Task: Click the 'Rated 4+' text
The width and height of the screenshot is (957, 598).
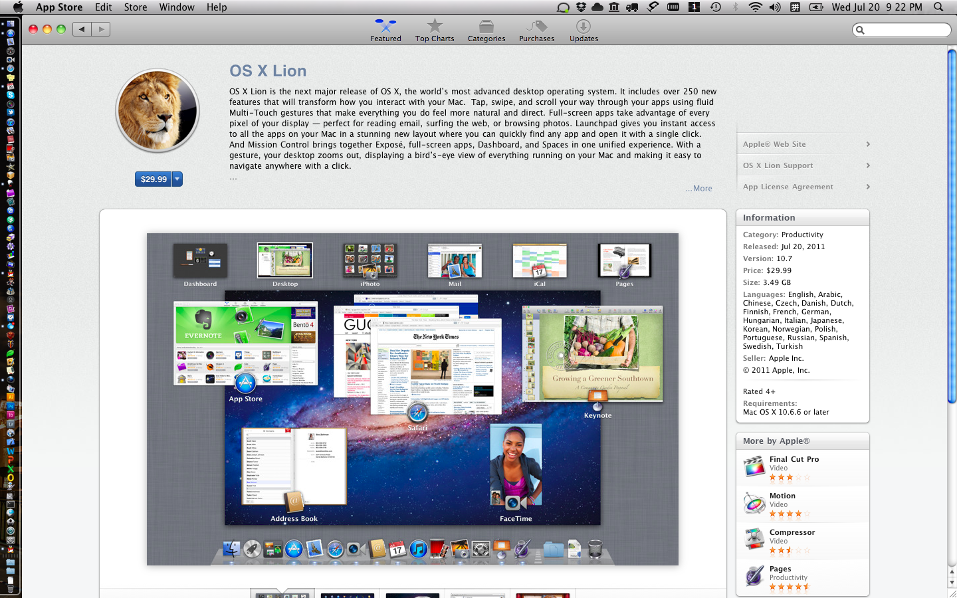Action: coord(759,391)
